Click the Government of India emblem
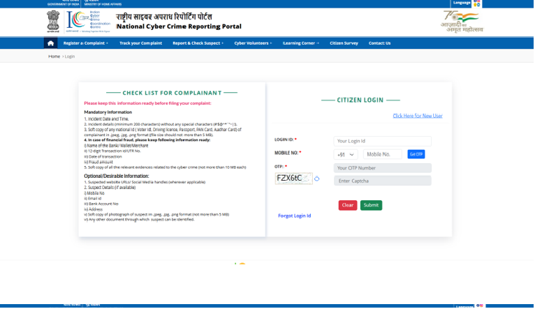Image resolution: width=542 pixels, height=309 pixels. click(53, 20)
